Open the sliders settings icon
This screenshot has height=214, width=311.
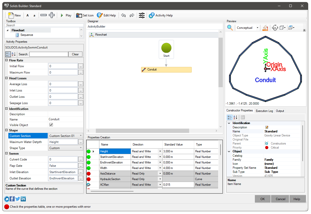coord(142,15)
